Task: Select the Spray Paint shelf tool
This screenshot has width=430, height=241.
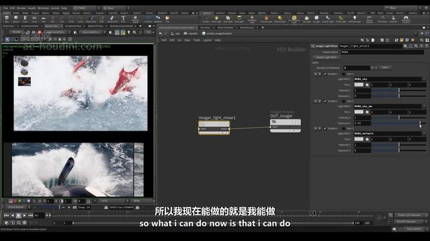Action: point(112,19)
